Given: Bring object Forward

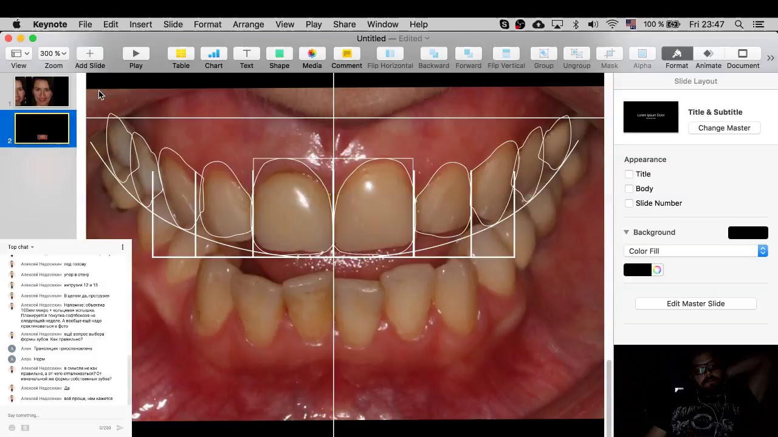Looking at the screenshot, I should pos(468,53).
